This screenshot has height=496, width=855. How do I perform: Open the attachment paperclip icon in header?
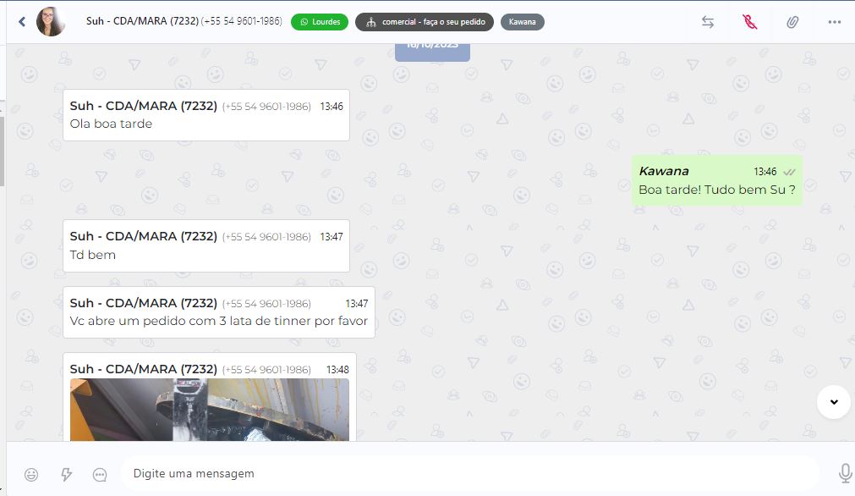point(792,22)
